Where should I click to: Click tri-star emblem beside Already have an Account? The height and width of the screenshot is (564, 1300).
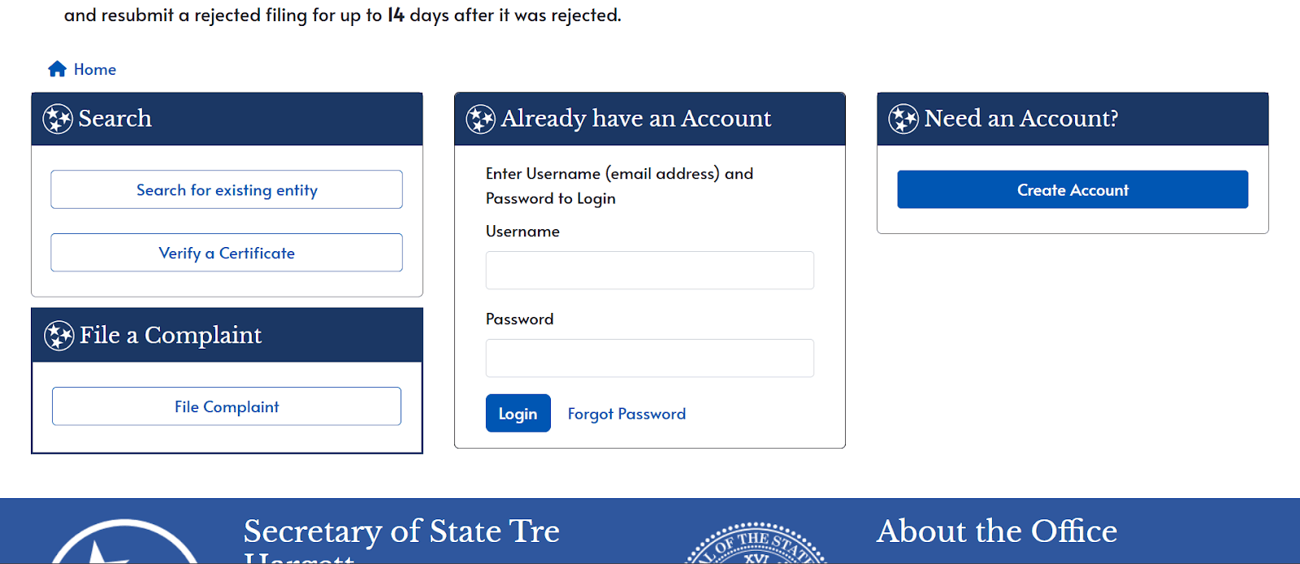point(480,119)
